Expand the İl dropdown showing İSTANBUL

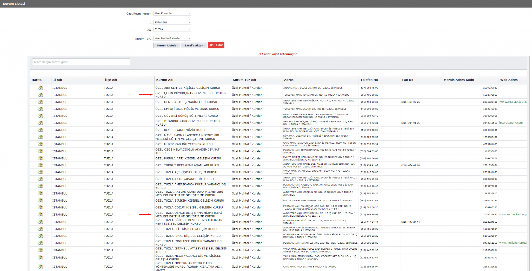[172, 22]
